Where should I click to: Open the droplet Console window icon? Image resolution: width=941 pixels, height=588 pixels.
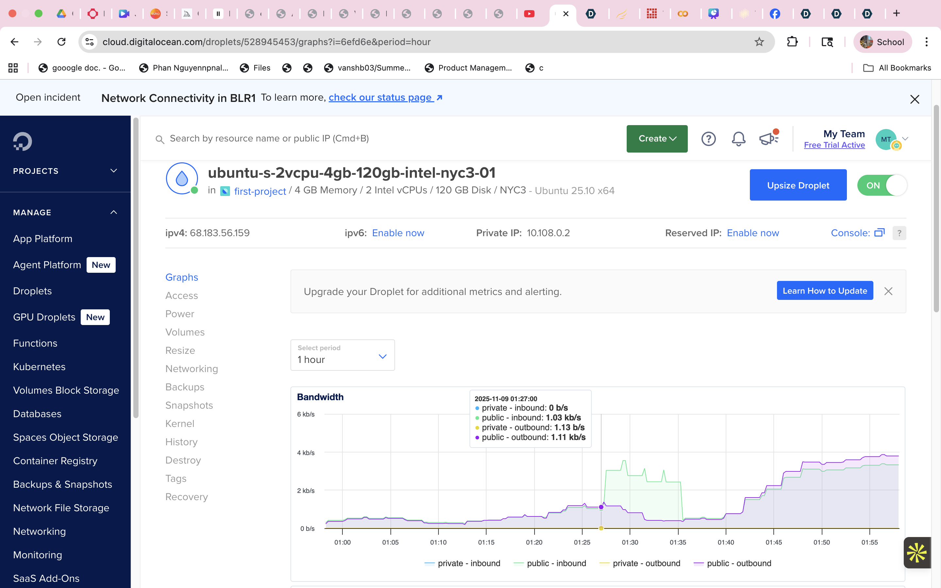click(879, 233)
